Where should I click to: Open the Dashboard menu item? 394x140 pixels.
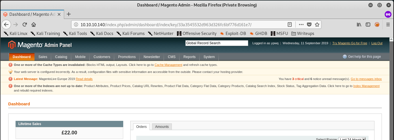tap(21, 57)
